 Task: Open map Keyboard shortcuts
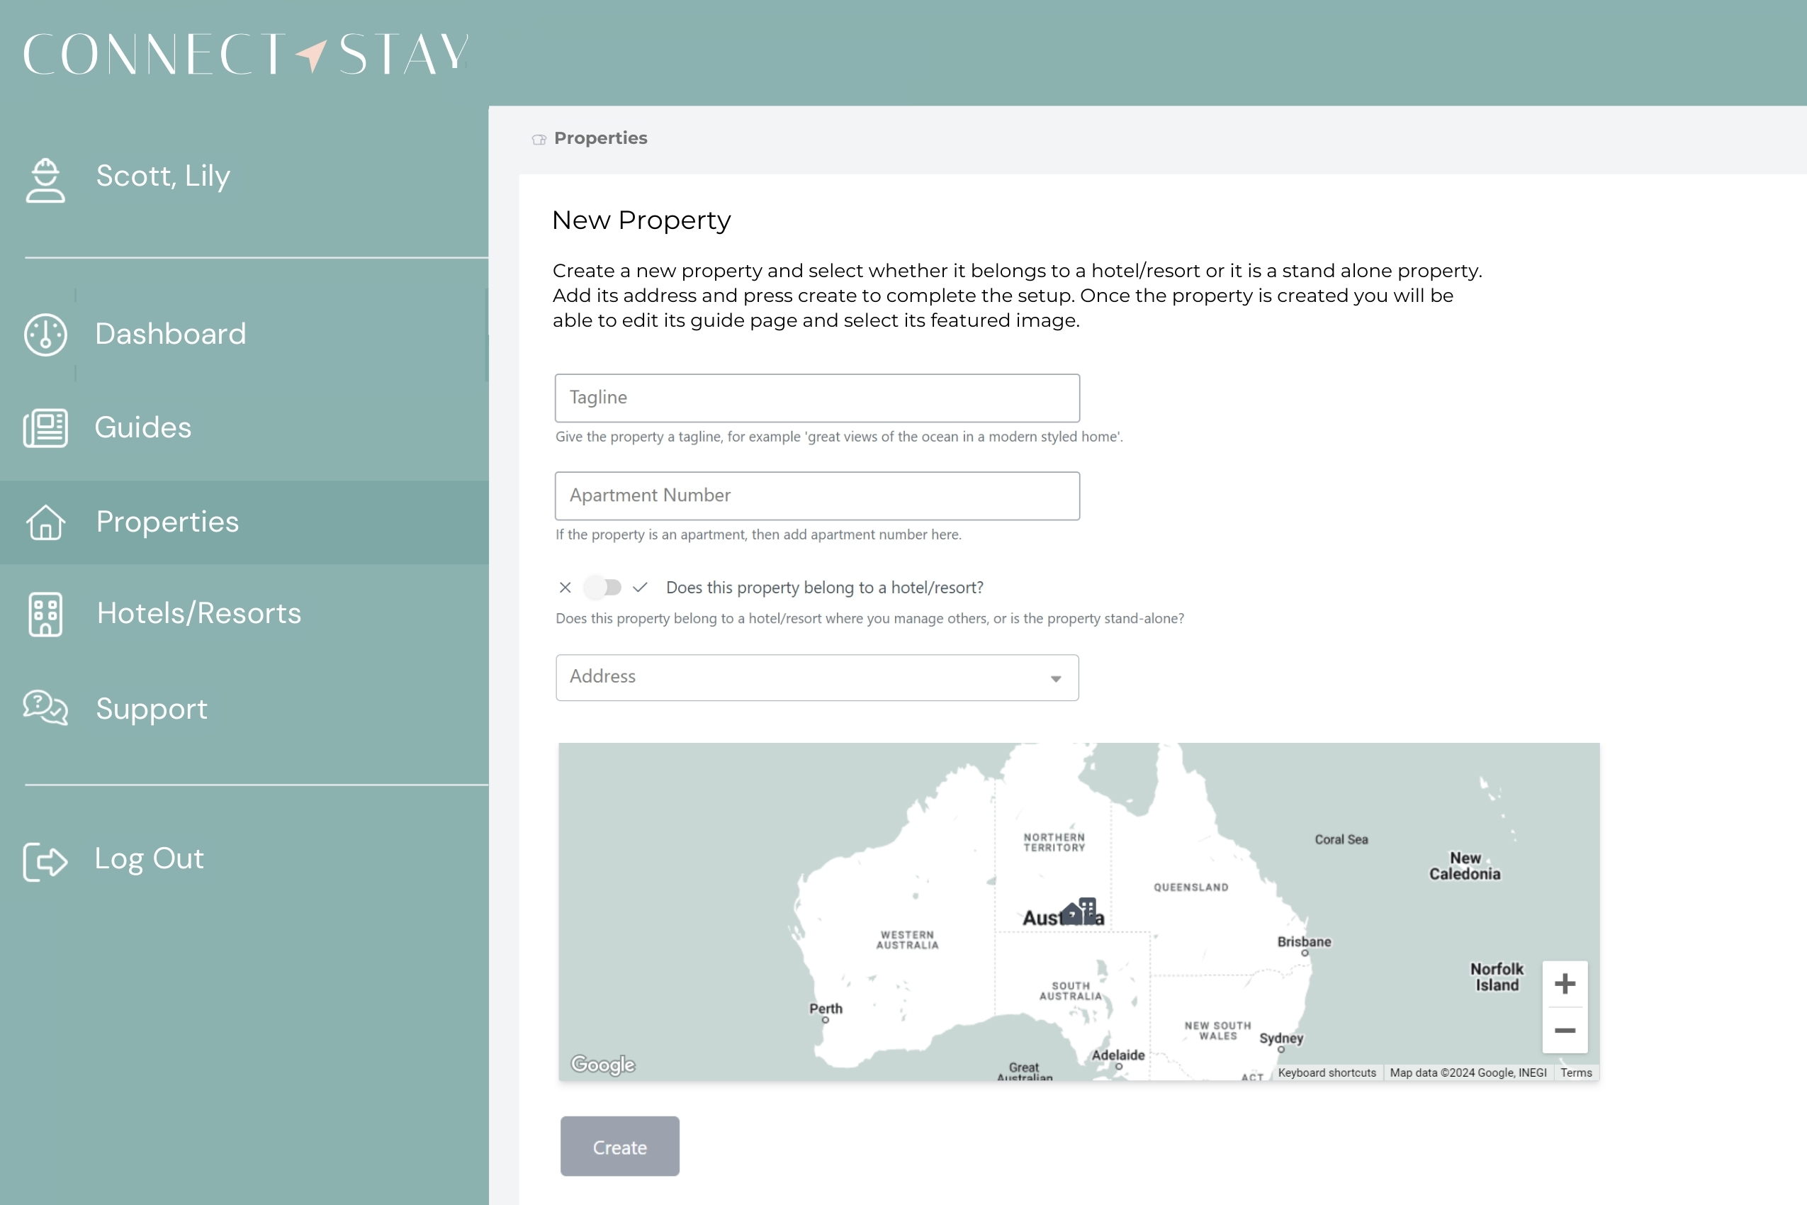[1327, 1073]
